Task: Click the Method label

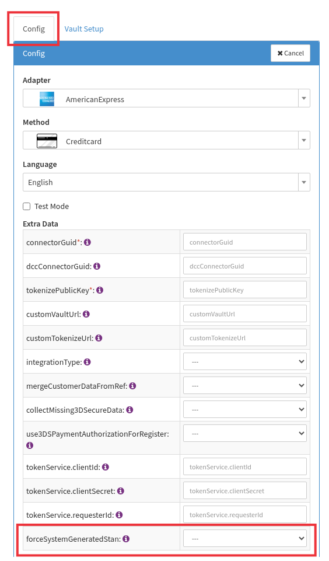Action: [36, 123]
